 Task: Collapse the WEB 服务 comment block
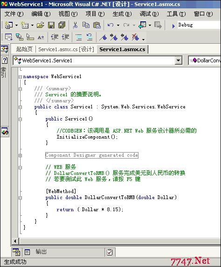20,167
